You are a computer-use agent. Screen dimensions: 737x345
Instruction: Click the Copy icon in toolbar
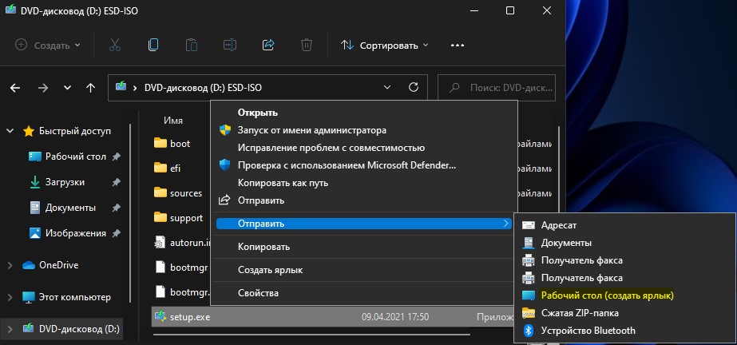[153, 46]
